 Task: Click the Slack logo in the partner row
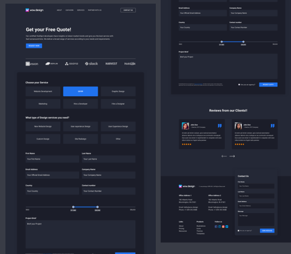92,63
